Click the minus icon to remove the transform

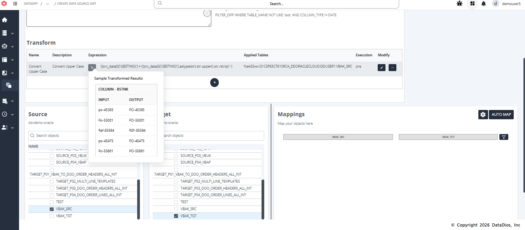[x=392, y=68]
